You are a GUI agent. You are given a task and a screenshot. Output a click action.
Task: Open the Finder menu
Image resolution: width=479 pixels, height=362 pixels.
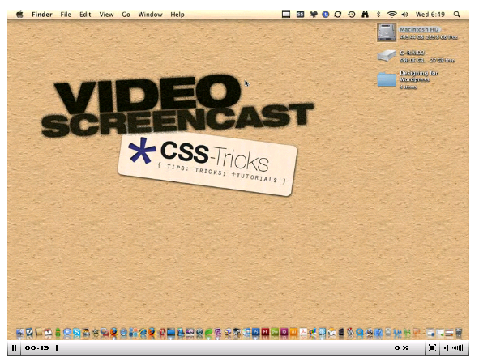pos(42,15)
